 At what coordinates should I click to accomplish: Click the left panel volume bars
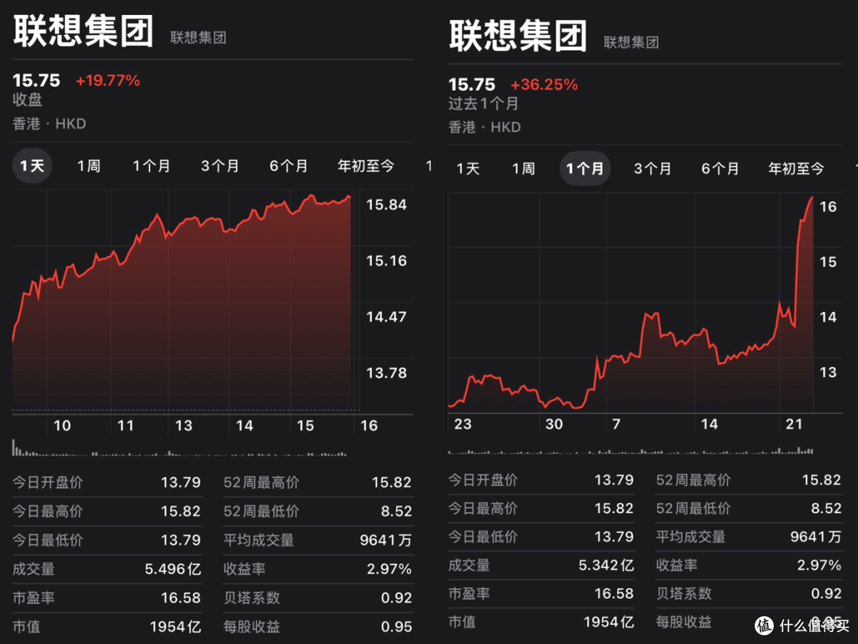(x=180, y=448)
